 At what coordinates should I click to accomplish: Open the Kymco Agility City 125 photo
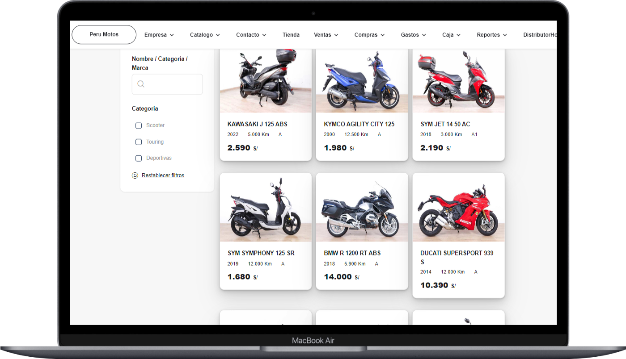362,81
